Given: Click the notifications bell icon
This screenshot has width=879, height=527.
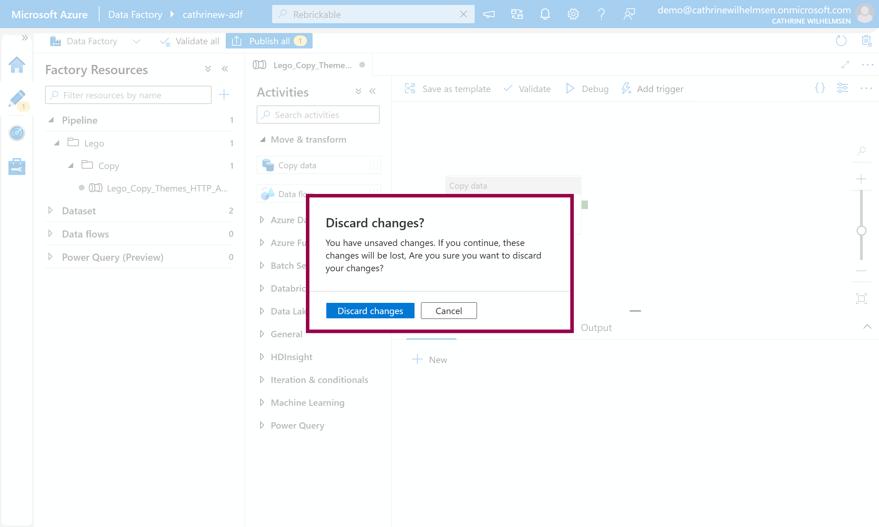Looking at the screenshot, I should click(545, 14).
